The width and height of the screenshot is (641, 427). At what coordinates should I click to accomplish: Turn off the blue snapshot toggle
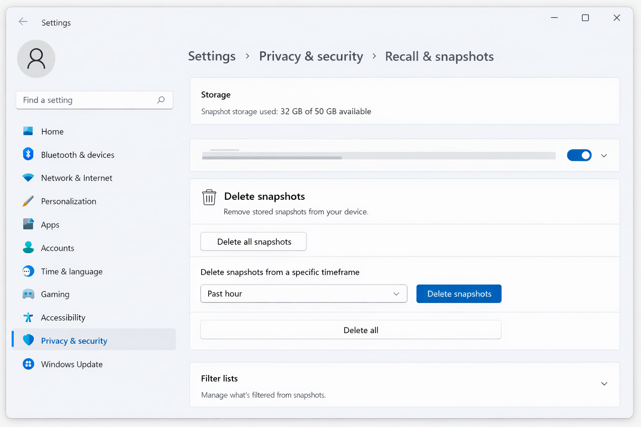click(579, 155)
